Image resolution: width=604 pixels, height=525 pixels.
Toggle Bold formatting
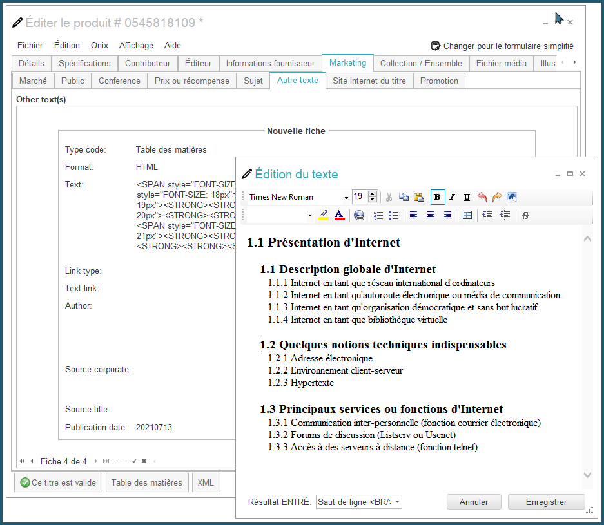pos(438,197)
